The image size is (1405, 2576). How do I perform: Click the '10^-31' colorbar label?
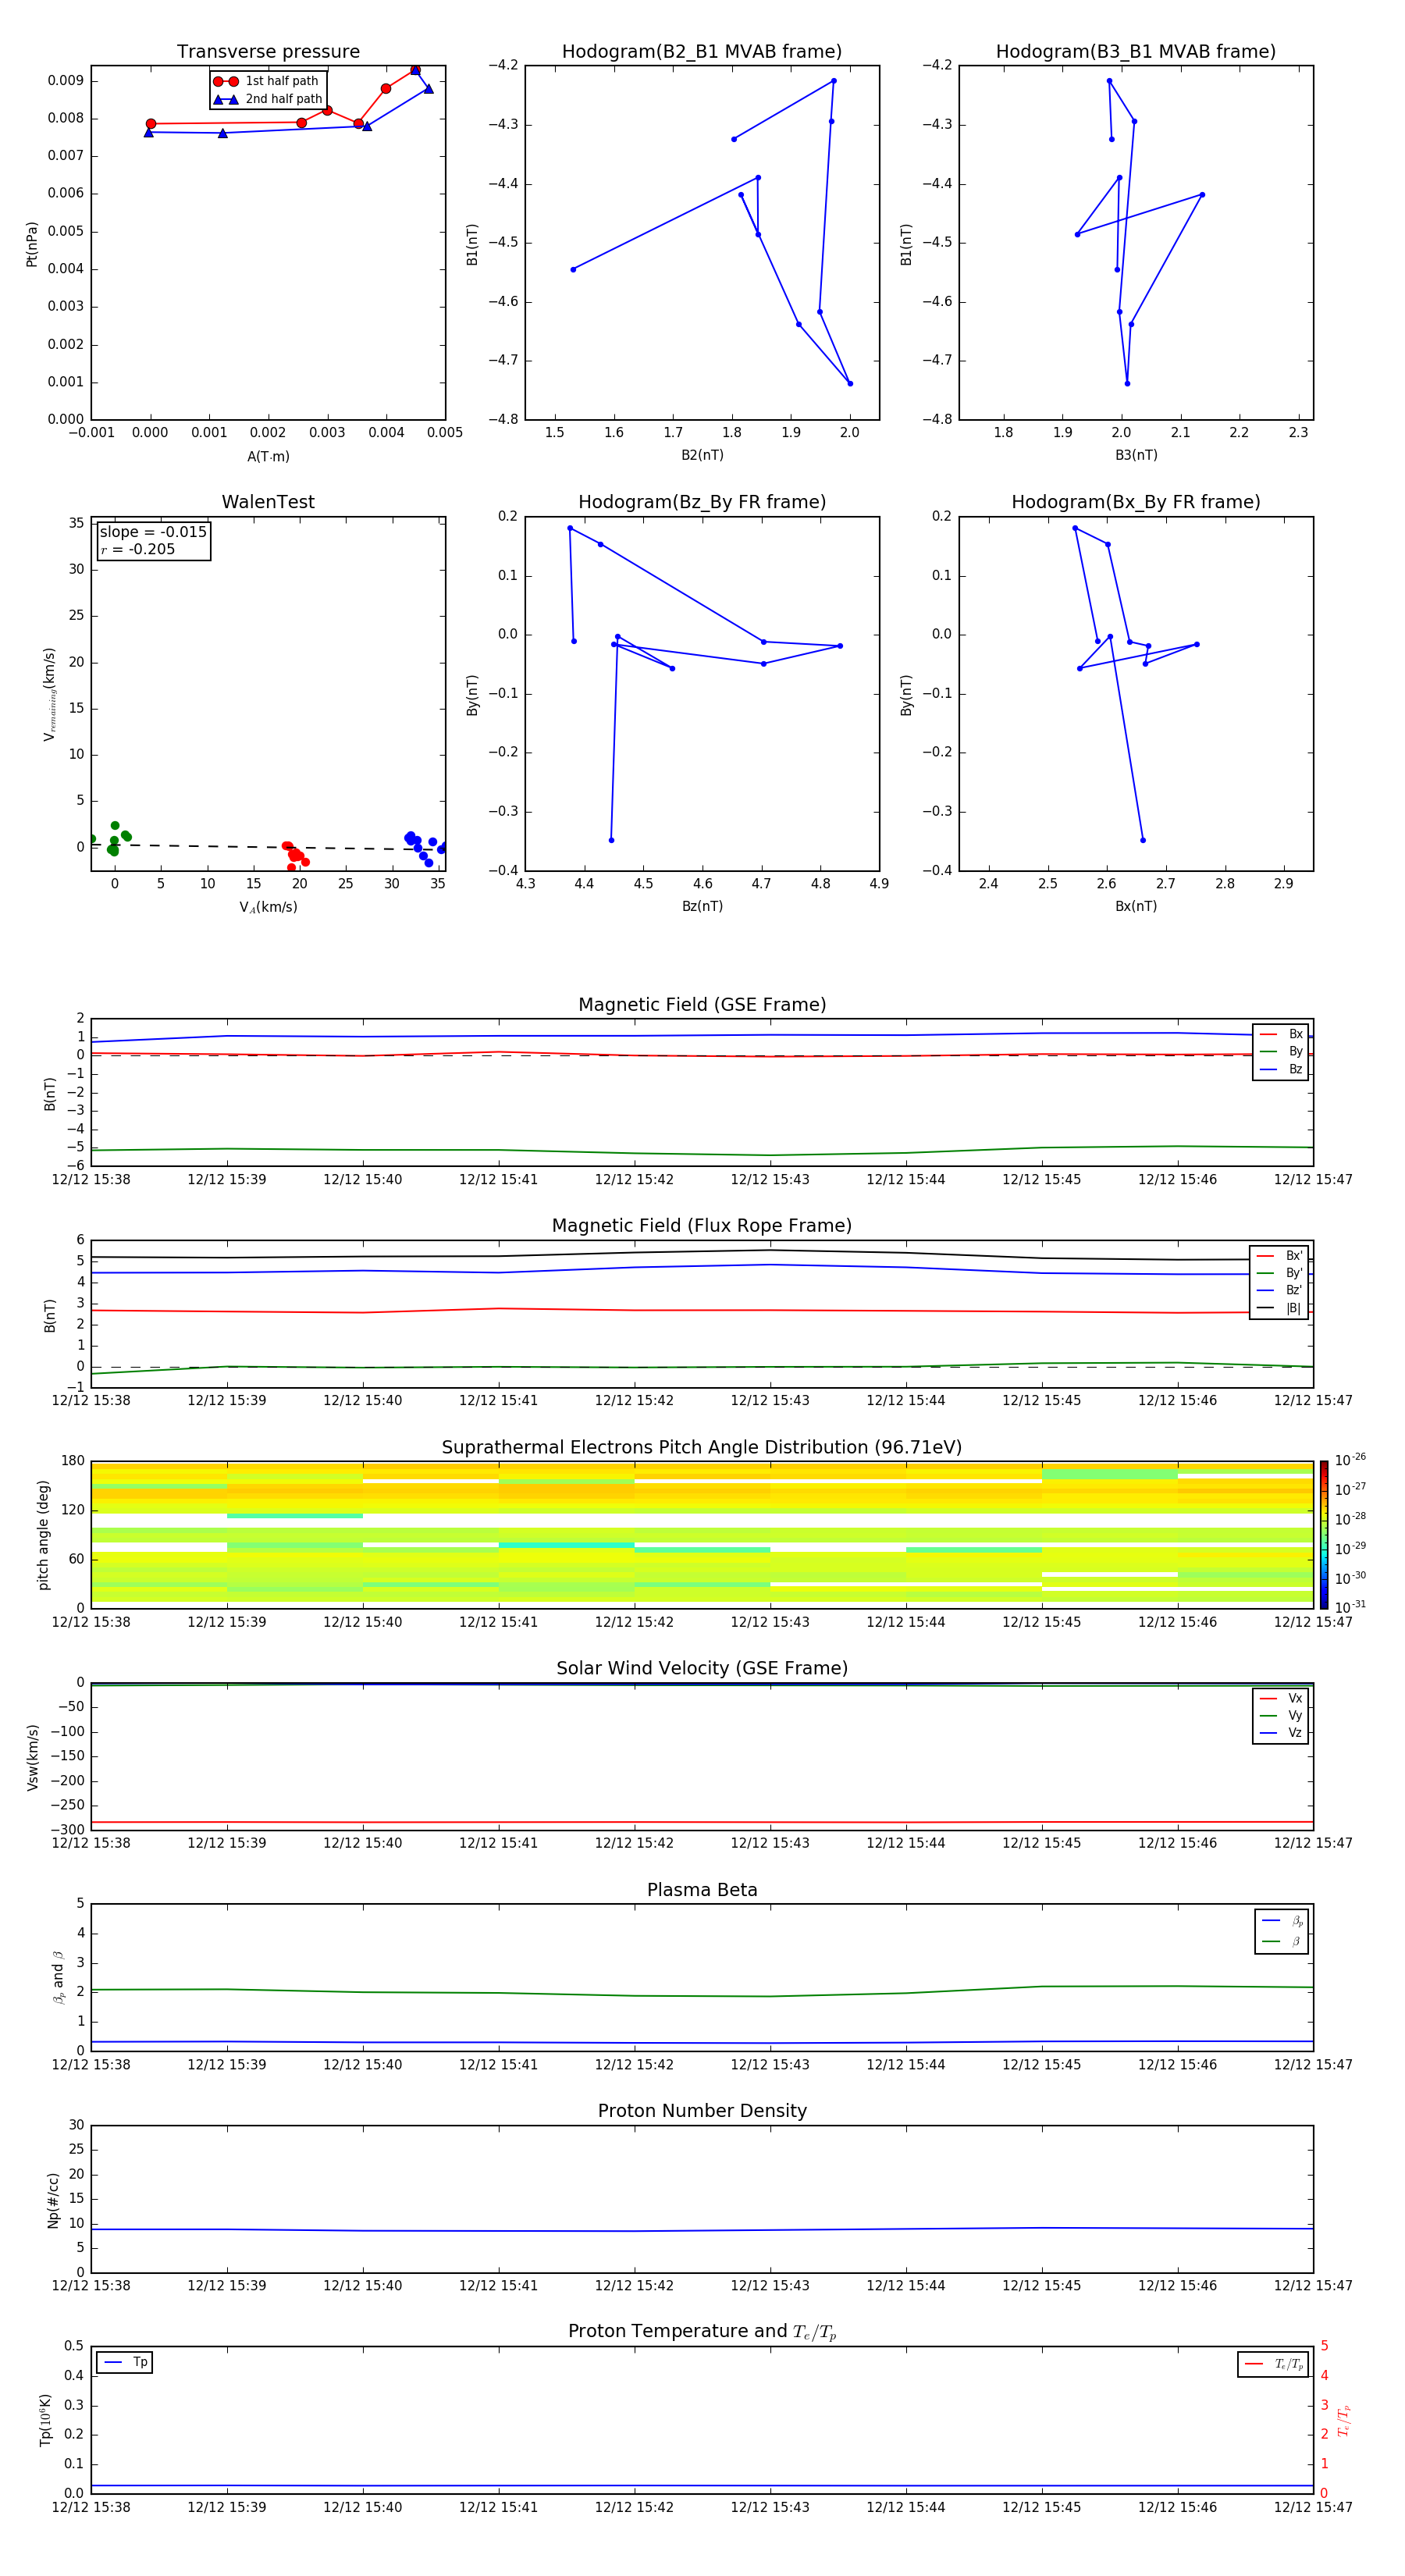click(x=1350, y=1607)
